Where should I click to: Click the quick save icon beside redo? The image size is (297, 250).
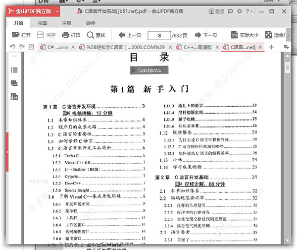pyautogui.click(x=31, y=47)
